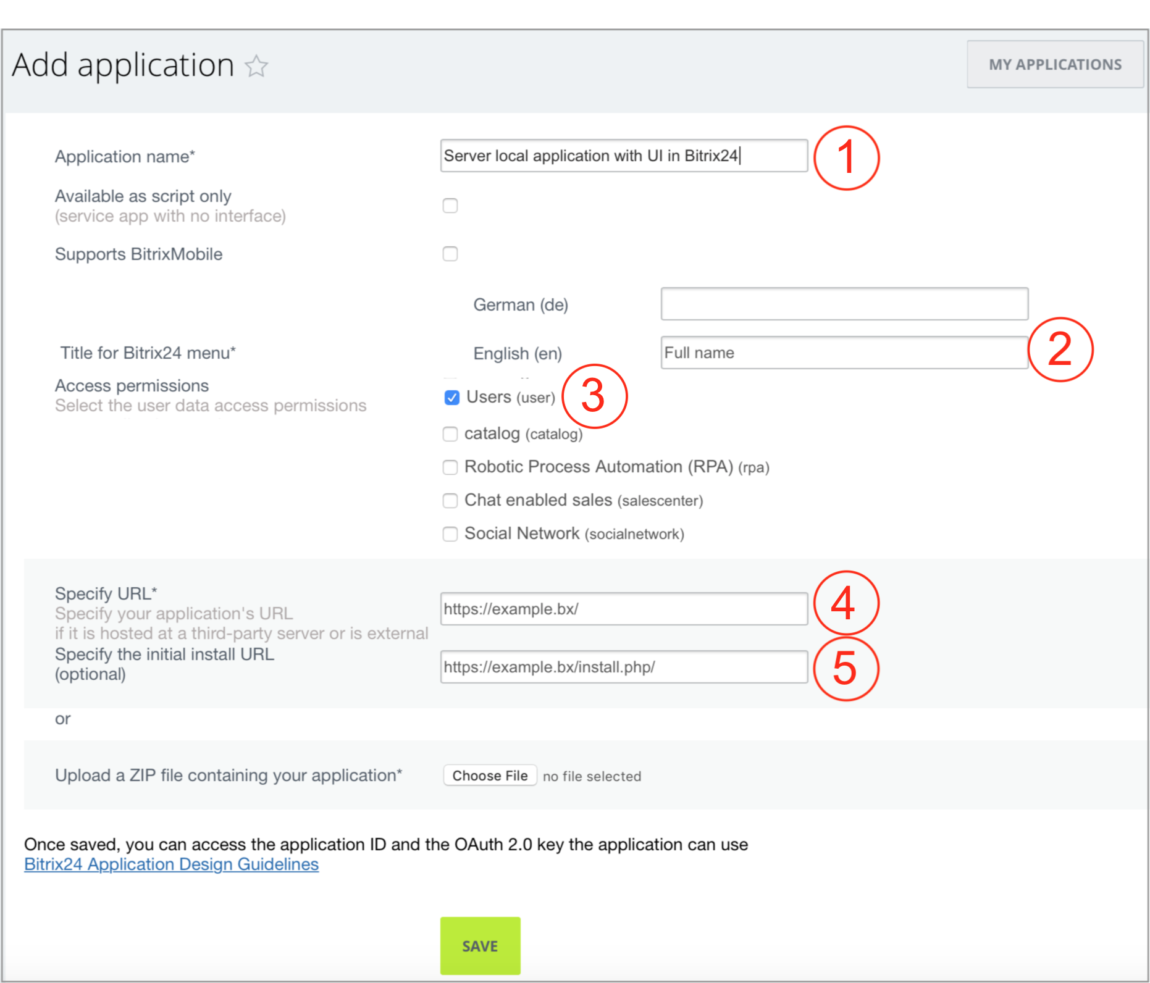
Task: Click the Specify URL input field
Action: (624, 609)
